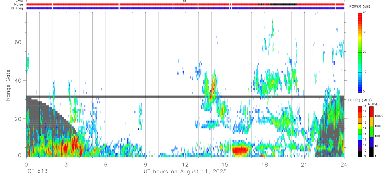The height and width of the screenshot is (178, 387).
Task: Select the purple 10-11 MHz TX FRQ swatch
Action: [x=360, y=148]
